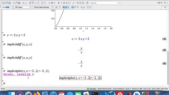
Task: Execute entire worksheet with triple exclamation icon
Action: click(59, 3)
